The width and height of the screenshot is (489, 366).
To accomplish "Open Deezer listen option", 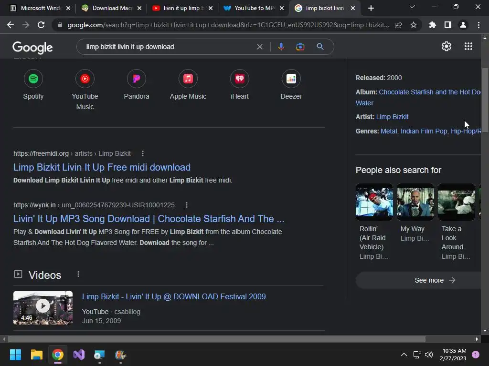I will [x=291, y=85].
